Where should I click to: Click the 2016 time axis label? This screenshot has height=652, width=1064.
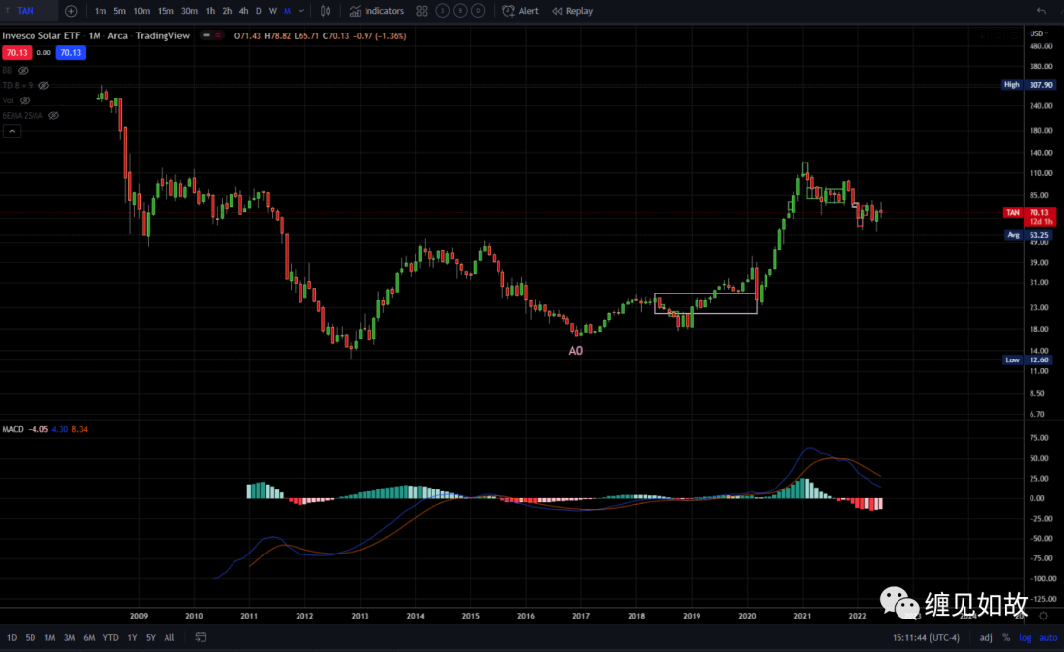(x=526, y=616)
